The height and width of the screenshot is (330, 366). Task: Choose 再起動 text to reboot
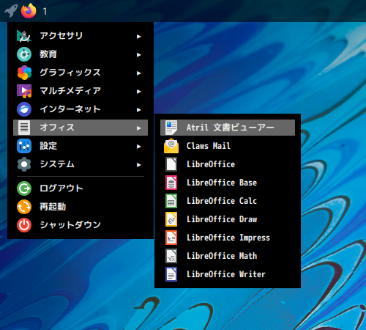[x=53, y=207]
